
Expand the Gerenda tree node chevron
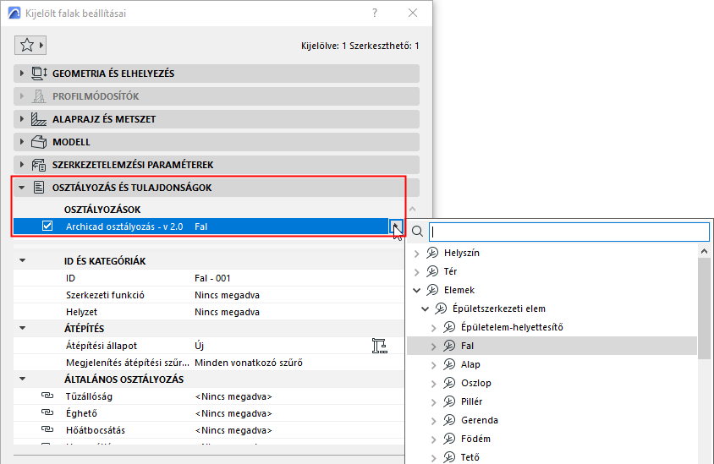pos(433,421)
